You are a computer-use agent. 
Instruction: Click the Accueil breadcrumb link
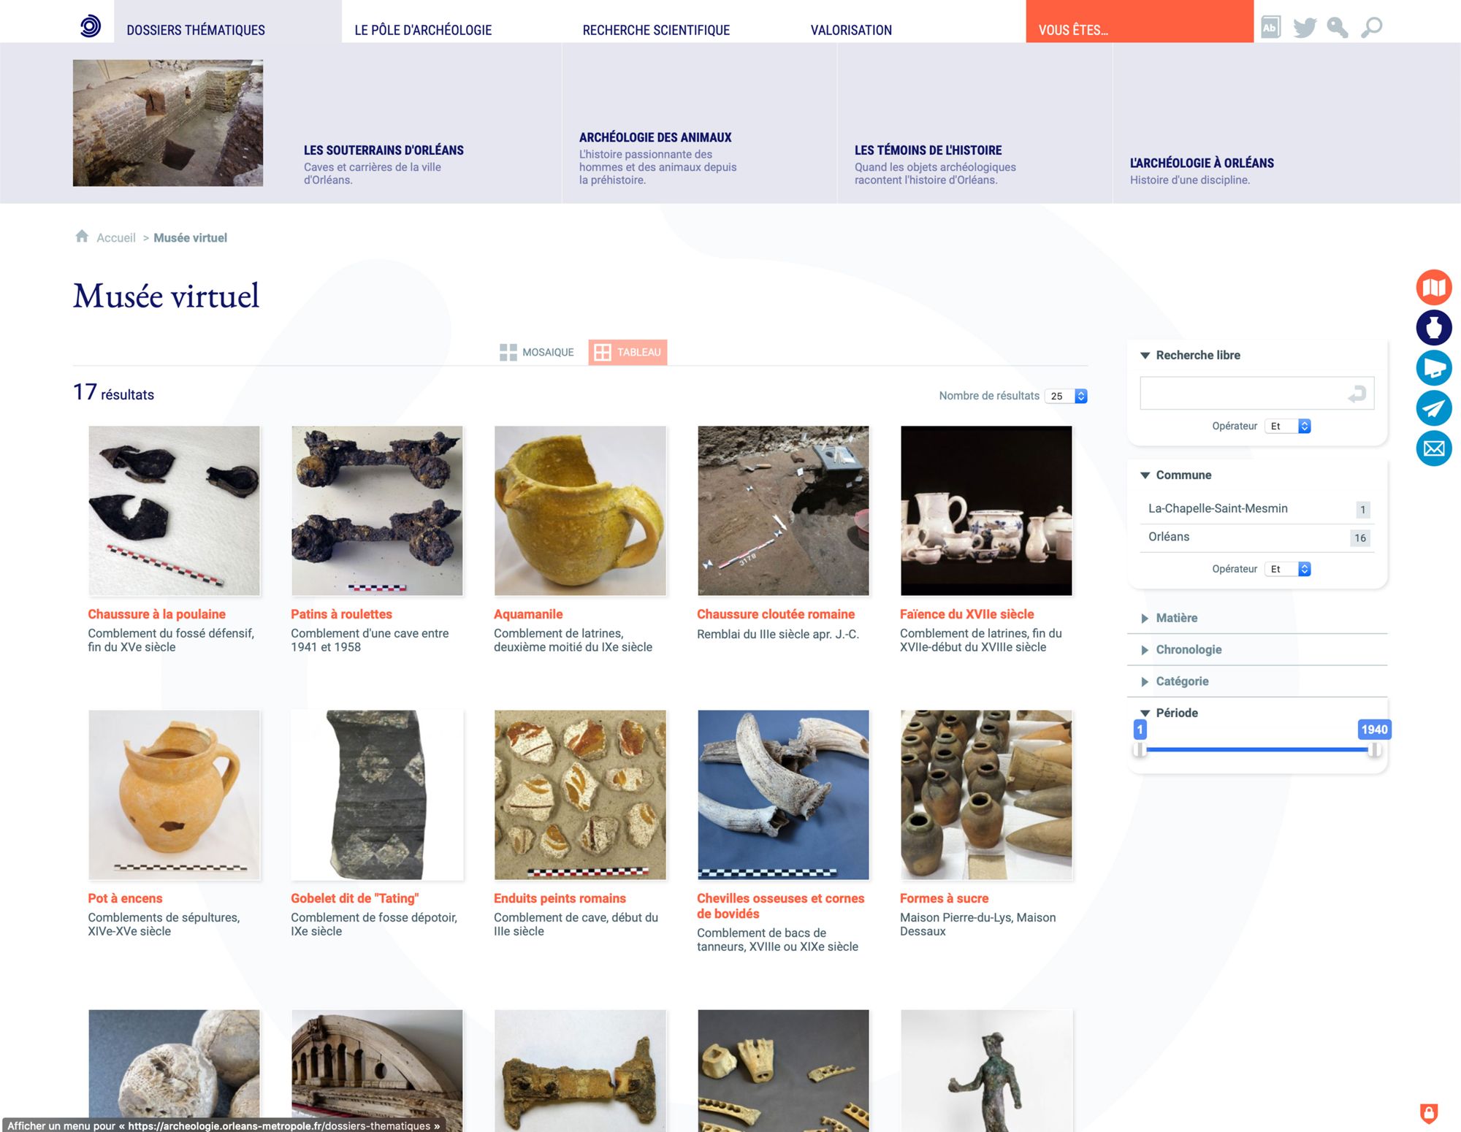pyautogui.click(x=115, y=238)
